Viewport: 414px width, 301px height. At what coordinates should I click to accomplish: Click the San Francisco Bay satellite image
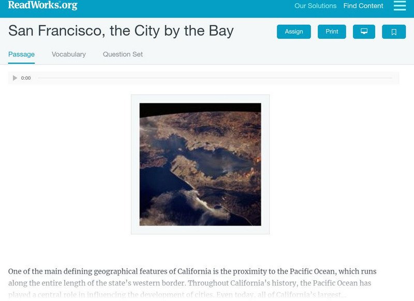[x=200, y=164]
